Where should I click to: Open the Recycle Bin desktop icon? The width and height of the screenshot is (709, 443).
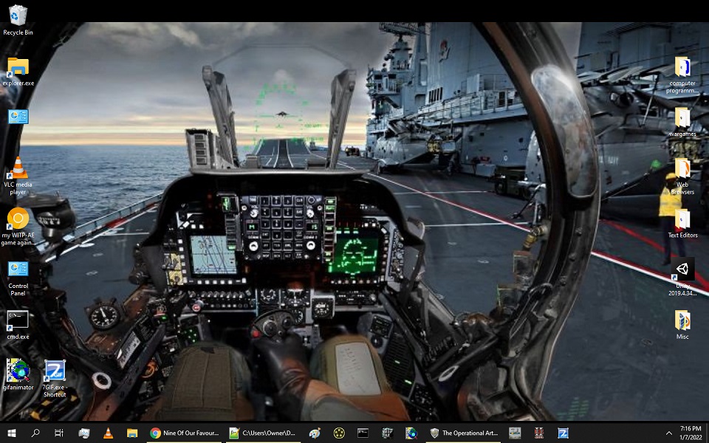pyautogui.click(x=18, y=19)
